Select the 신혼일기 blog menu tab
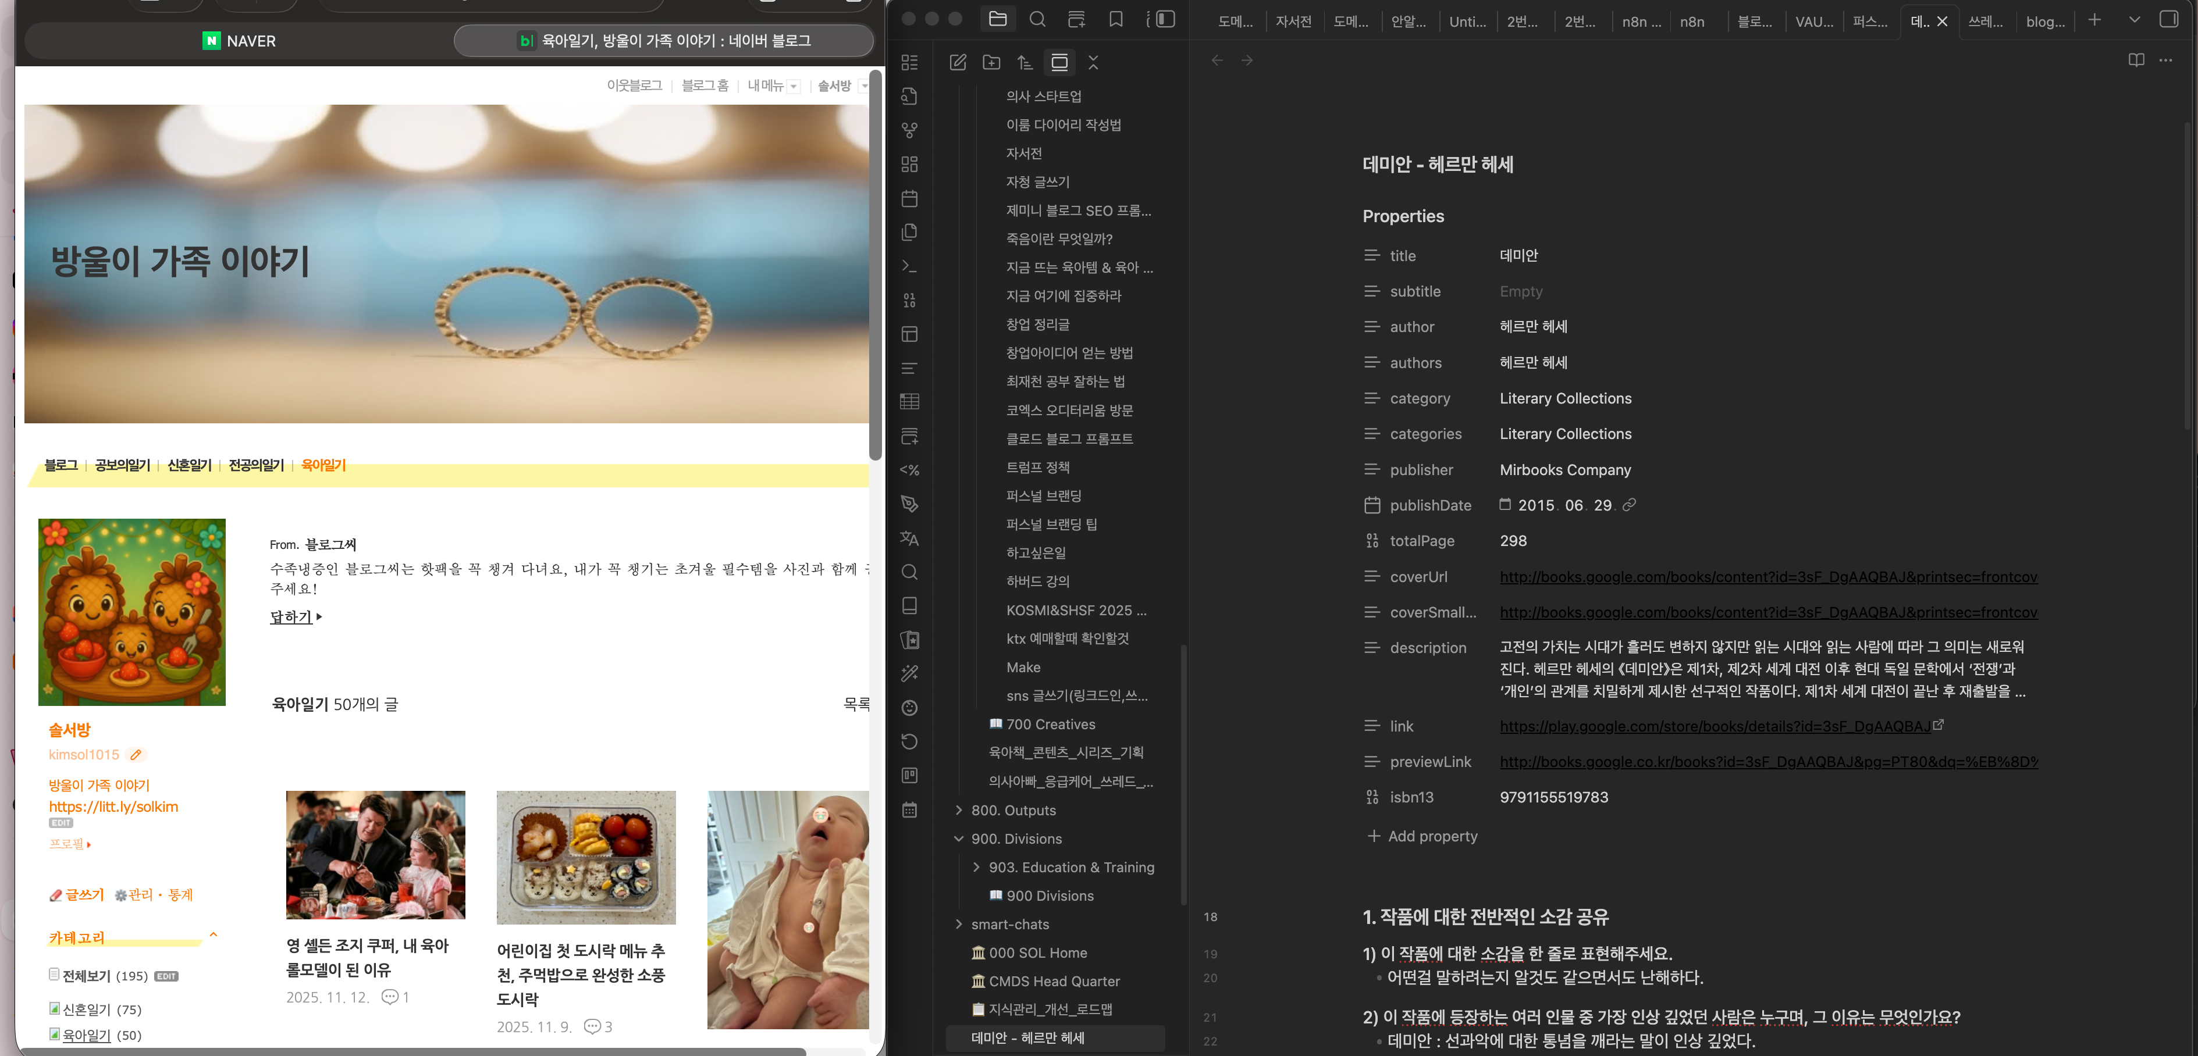This screenshot has height=1056, width=2198. pyautogui.click(x=188, y=465)
